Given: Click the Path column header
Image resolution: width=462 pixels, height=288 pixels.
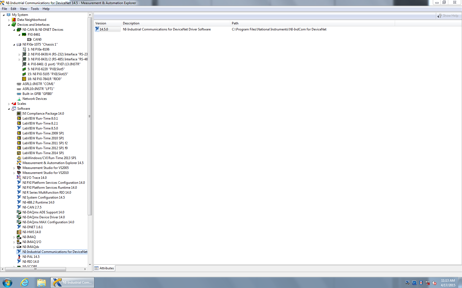Looking at the screenshot, I should tap(312, 23).
